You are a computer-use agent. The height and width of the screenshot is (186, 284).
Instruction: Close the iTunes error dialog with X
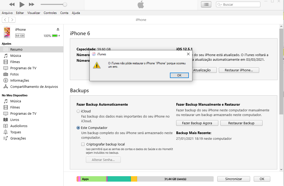pyautogui.click(x=188, y=54)
